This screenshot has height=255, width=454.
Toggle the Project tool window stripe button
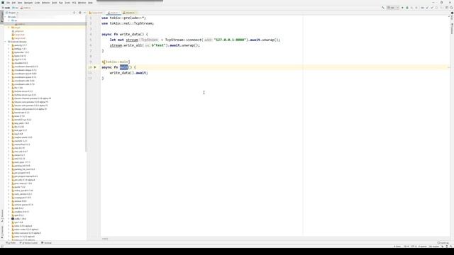pos(2,17)
